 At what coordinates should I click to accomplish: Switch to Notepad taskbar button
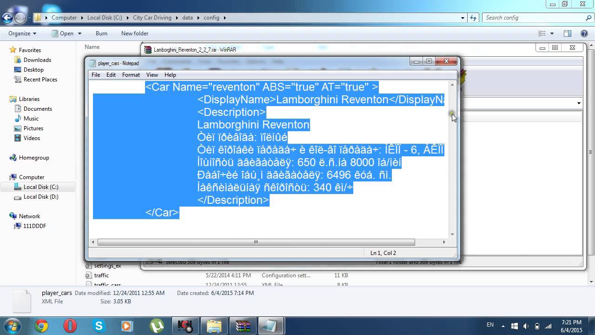[271, 326]
